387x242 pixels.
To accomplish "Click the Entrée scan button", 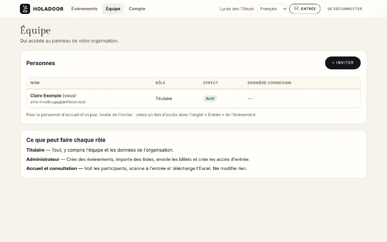I will pyautogui.click(x=305, y=9).
